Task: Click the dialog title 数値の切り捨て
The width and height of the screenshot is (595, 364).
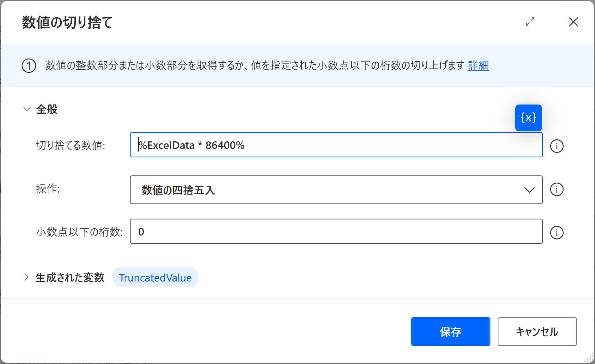Action: coord(67,22)
